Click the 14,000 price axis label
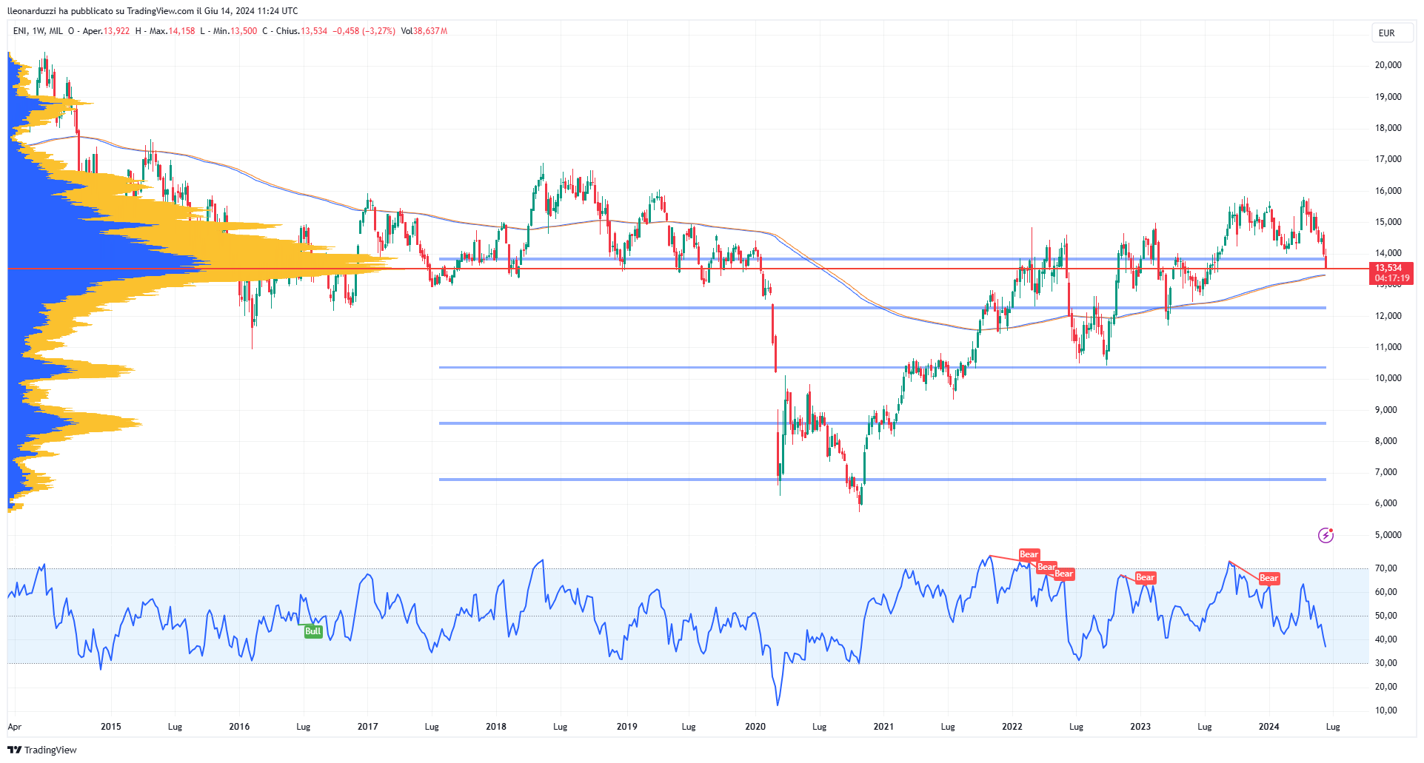 pos(1388,253)
